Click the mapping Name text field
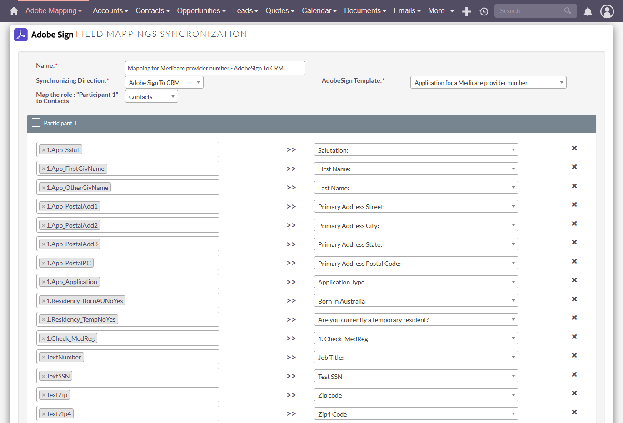Screen dimensions: 623x423 215,68
